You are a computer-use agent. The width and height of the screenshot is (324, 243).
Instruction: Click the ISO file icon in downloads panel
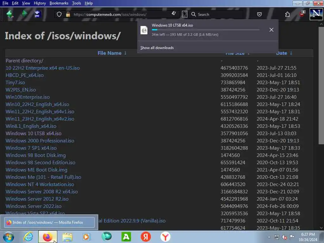[144, 30]
